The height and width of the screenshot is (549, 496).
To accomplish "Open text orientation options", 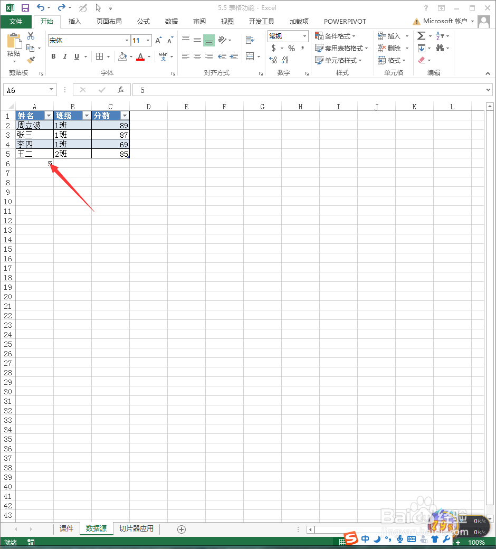I will tap(224, 40).
